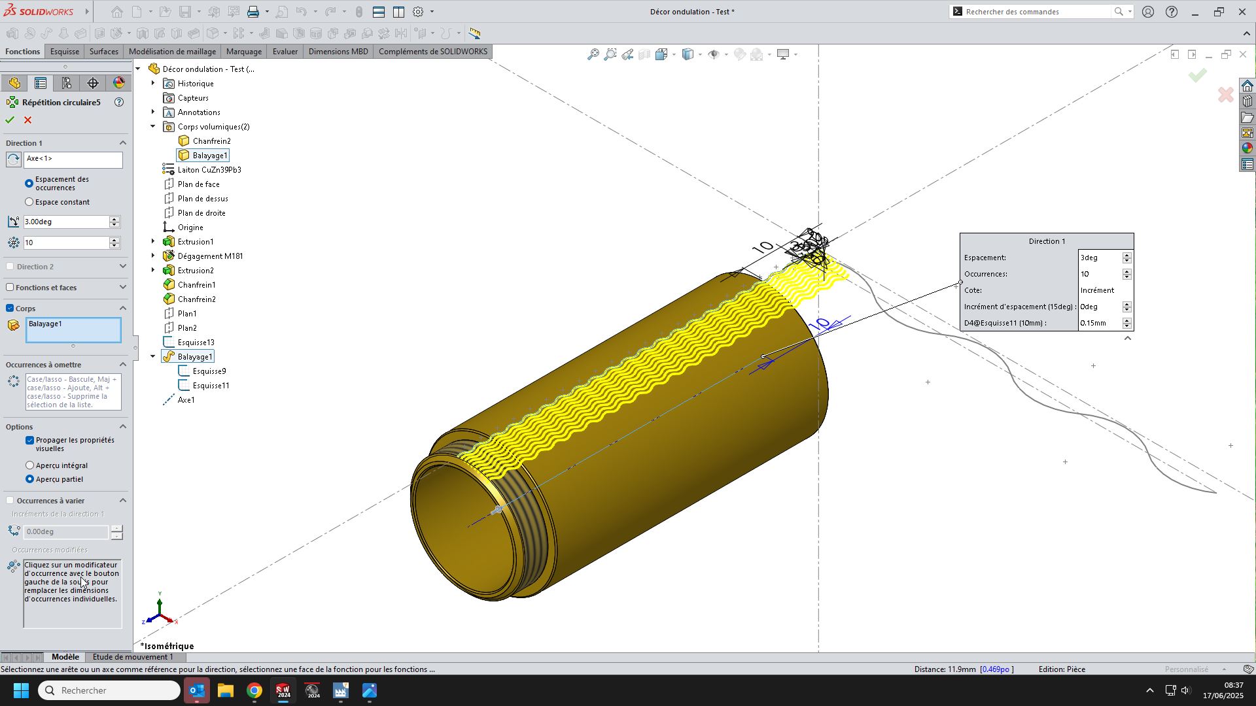Open the Custom Properties icon in task pane

click(1247, 165)
